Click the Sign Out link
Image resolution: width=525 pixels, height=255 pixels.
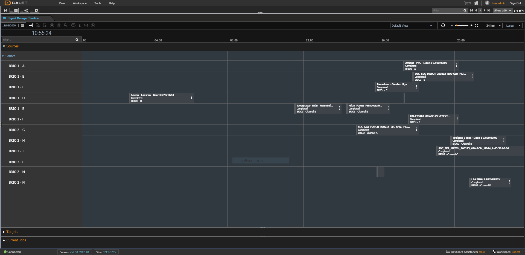pyautogui.click(x=515, y=3)
